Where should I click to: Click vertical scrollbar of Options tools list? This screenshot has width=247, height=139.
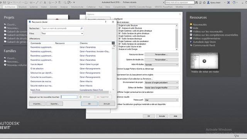[177, 39]
